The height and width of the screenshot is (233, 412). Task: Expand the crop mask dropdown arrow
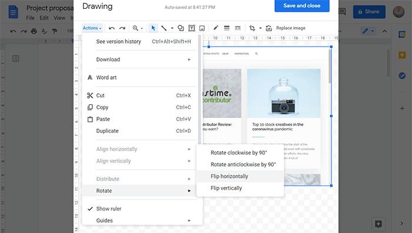260,28
